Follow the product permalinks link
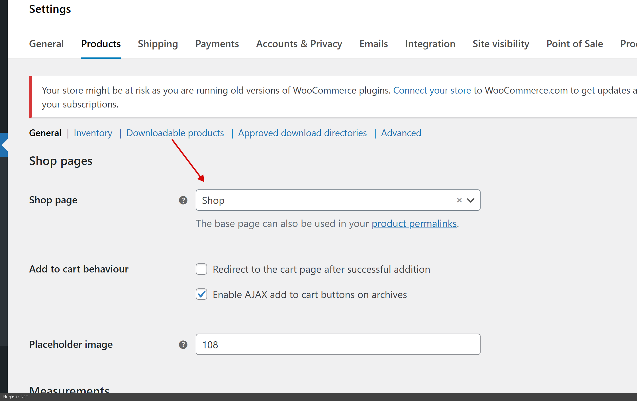This screenshot has height=401, width=637. (x=414, y=224)
